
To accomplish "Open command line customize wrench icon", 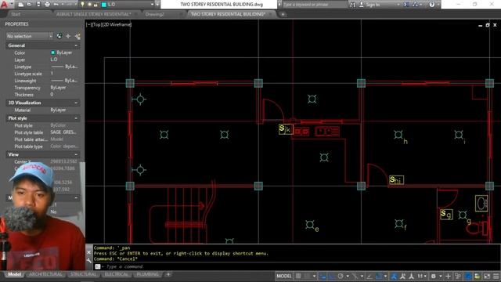I will [x=88, y=260].
